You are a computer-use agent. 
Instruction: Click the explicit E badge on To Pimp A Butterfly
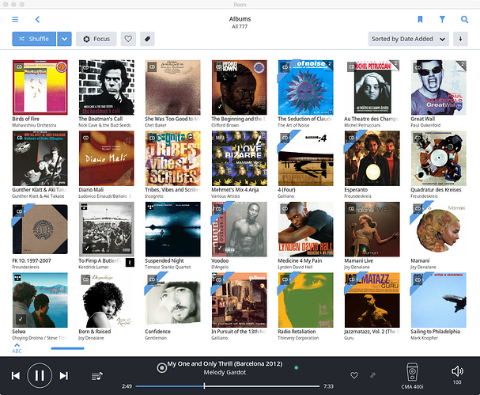(130, 262)
